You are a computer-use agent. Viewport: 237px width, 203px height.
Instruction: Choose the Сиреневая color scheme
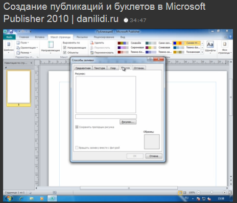pos(131,48)
